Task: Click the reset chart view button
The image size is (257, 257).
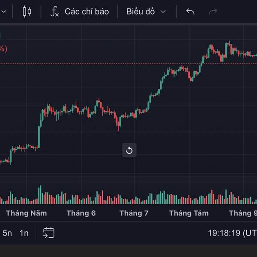Action: tap(129, 150)
